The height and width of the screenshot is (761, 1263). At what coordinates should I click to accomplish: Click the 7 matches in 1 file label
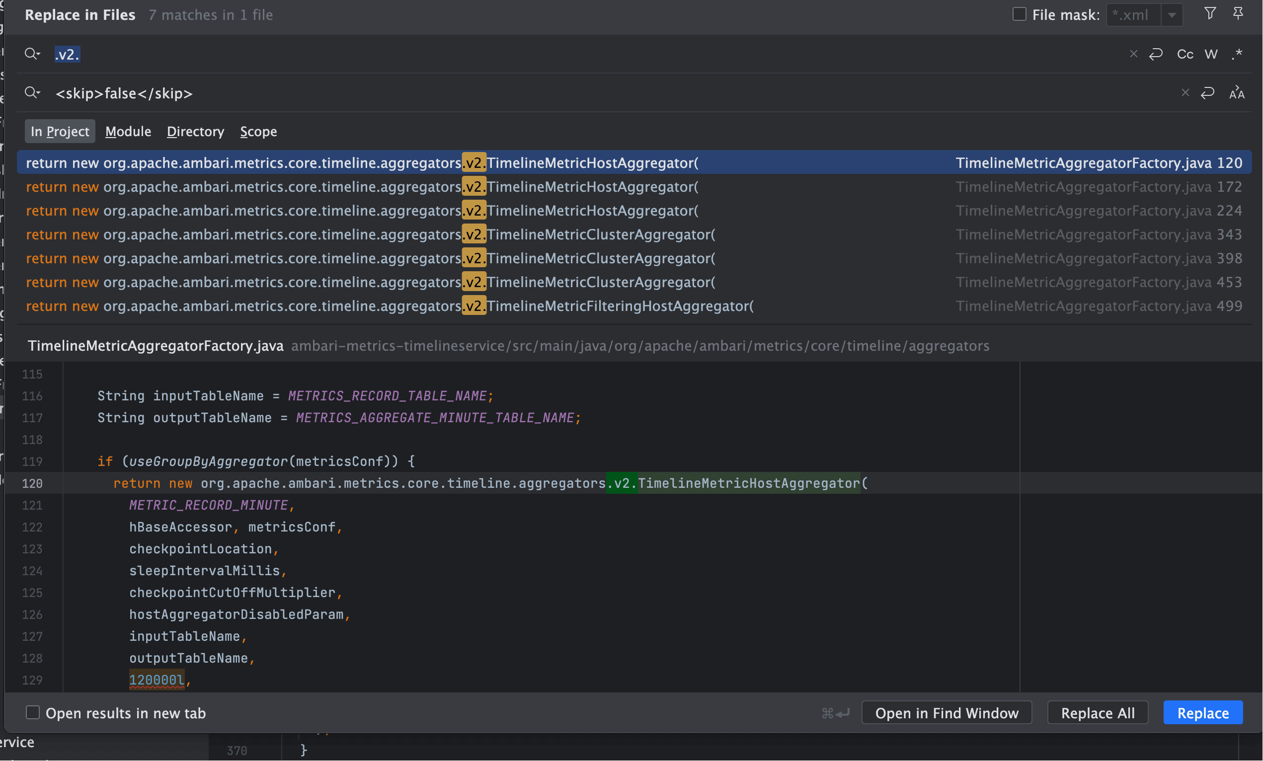tap(211, 15)
